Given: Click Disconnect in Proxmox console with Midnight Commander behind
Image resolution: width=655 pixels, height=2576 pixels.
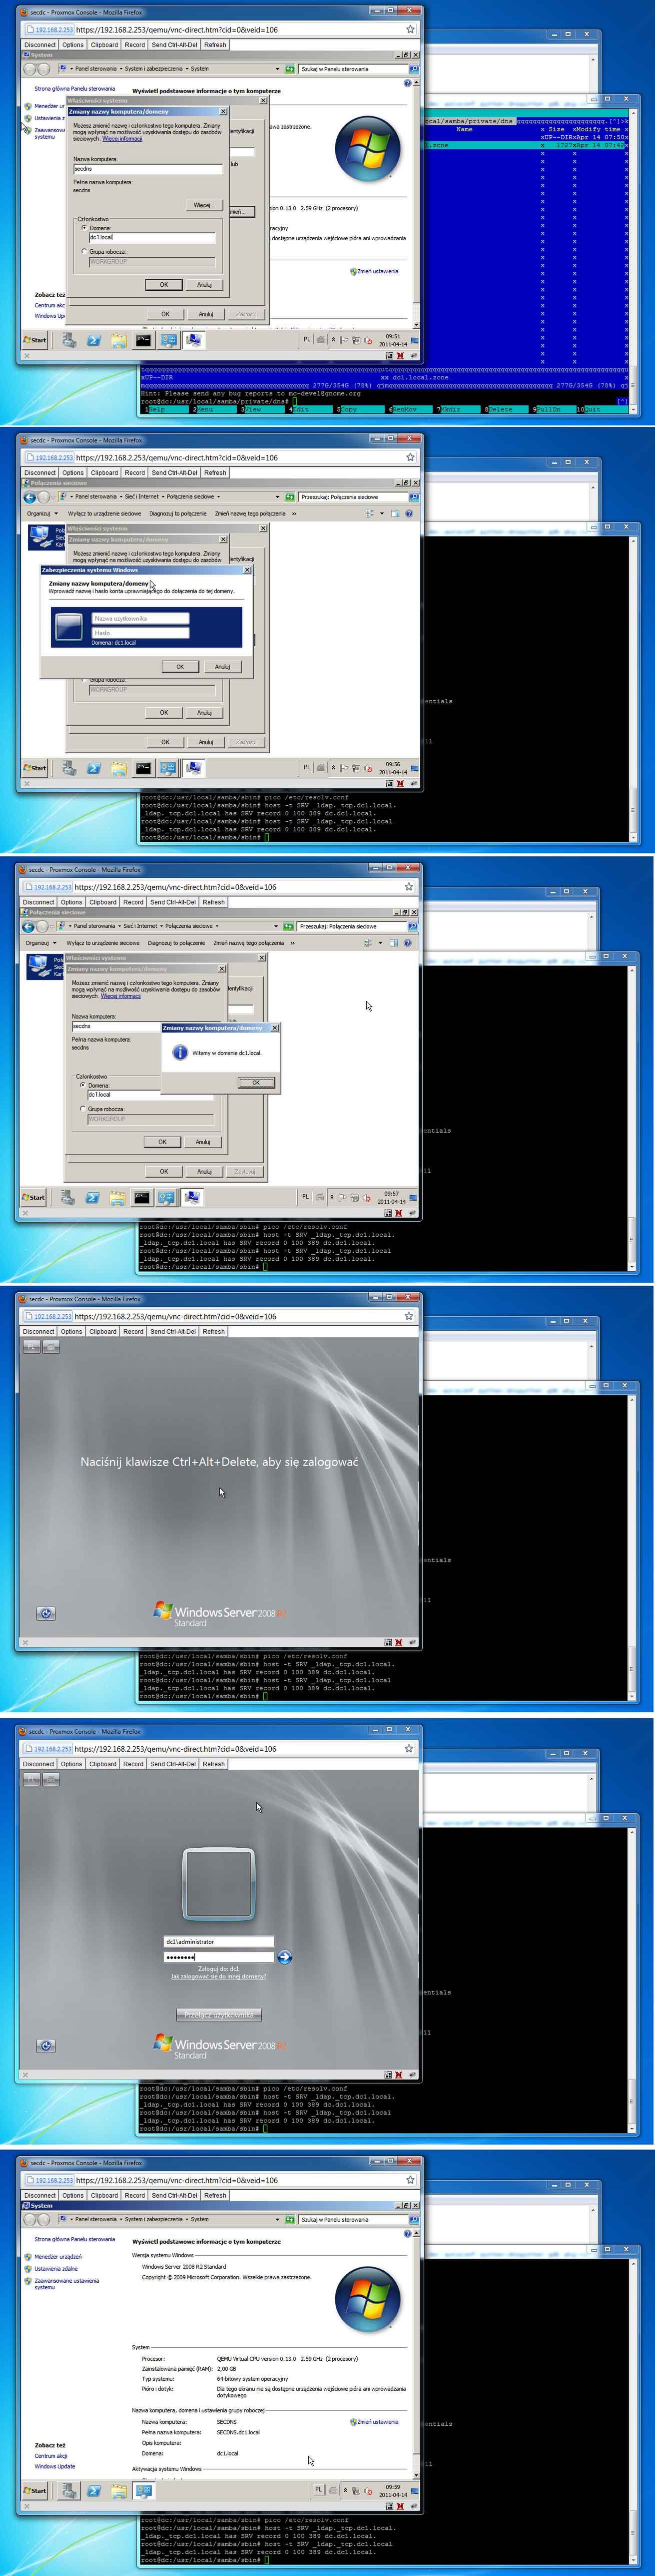Looking at the screenshot, I should click(40, 45).
